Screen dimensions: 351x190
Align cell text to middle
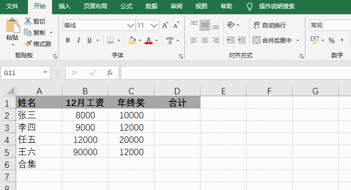pyautogui.click(x=204, y=25)
